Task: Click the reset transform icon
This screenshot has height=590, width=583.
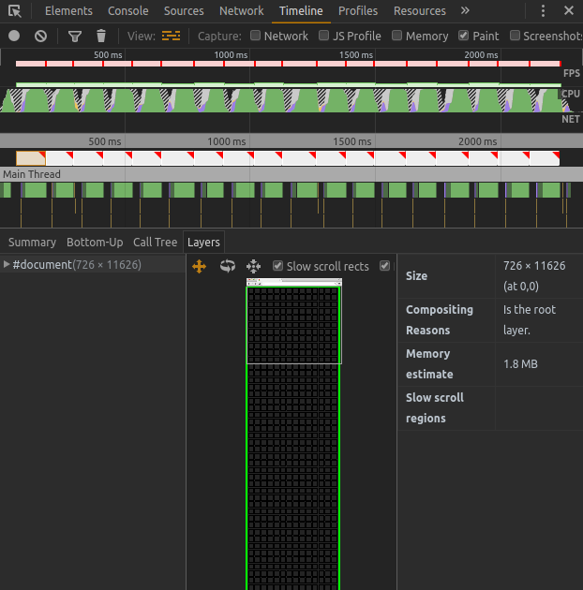Action: coord(253,266)
